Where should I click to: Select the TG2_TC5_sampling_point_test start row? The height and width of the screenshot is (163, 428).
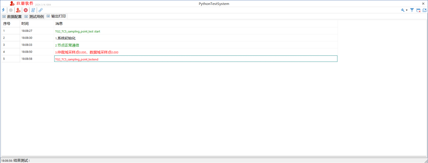170,31
